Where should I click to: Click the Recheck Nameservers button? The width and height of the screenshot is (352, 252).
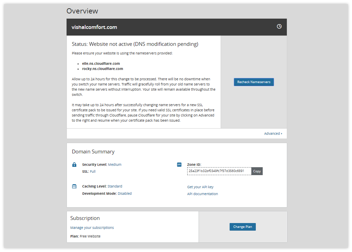[x=254, y=82]
